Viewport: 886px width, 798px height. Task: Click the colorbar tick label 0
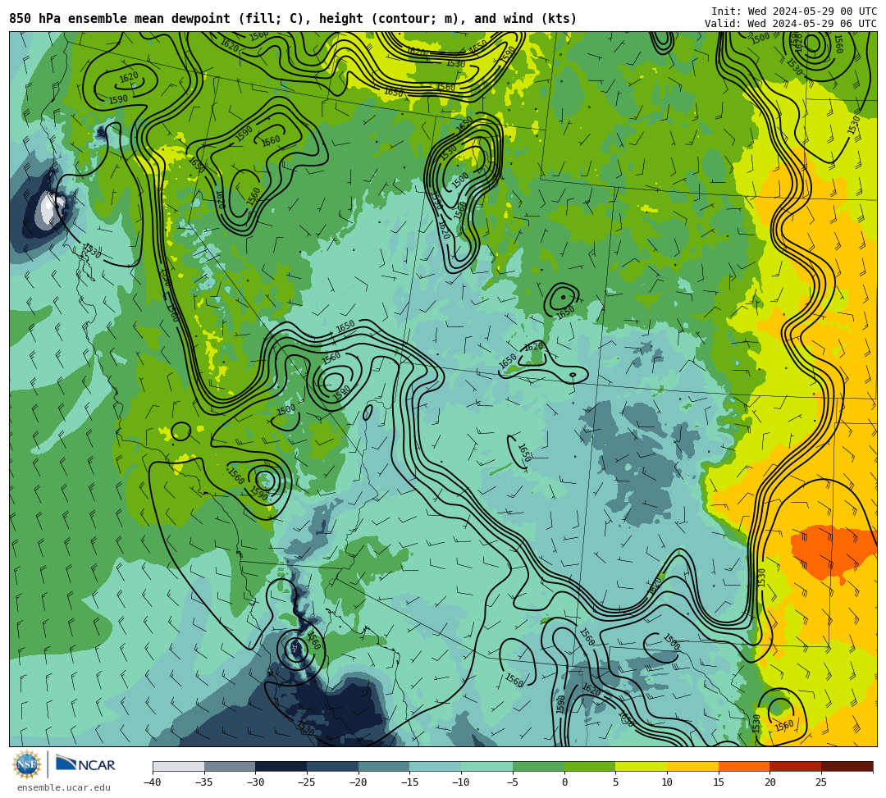564,782
